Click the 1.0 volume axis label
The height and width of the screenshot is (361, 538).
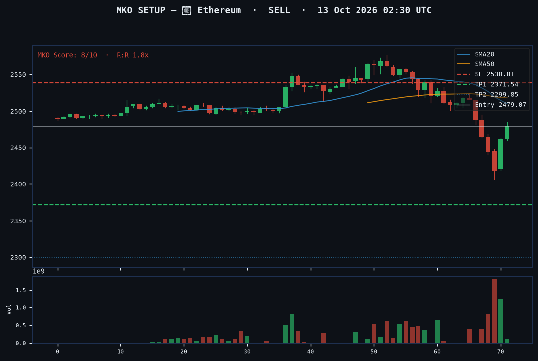point(21,308)
